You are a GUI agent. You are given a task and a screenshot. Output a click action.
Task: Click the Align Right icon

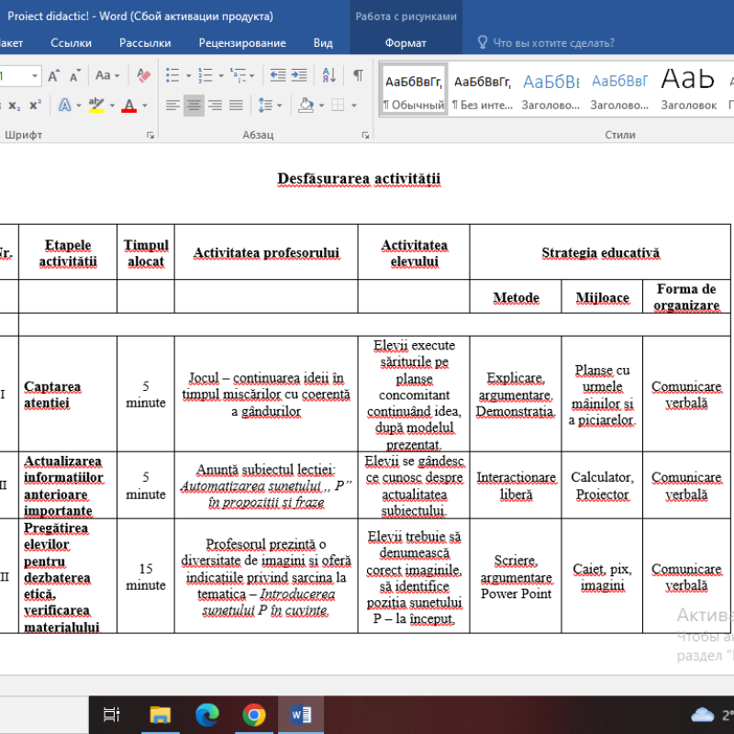tap(214, 106)
